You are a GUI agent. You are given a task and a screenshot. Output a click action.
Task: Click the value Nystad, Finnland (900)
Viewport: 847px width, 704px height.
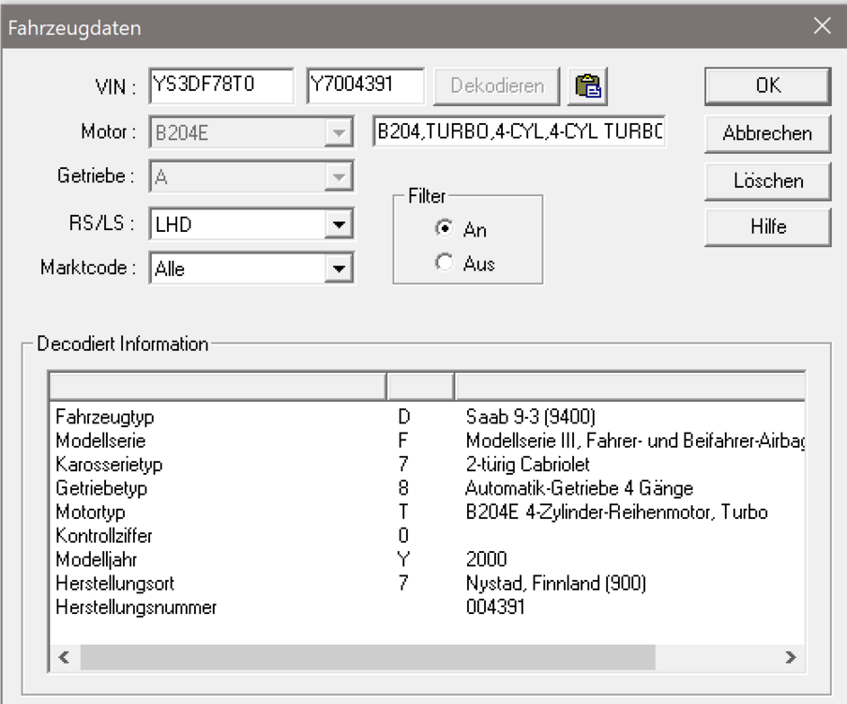tap(556, 584)
